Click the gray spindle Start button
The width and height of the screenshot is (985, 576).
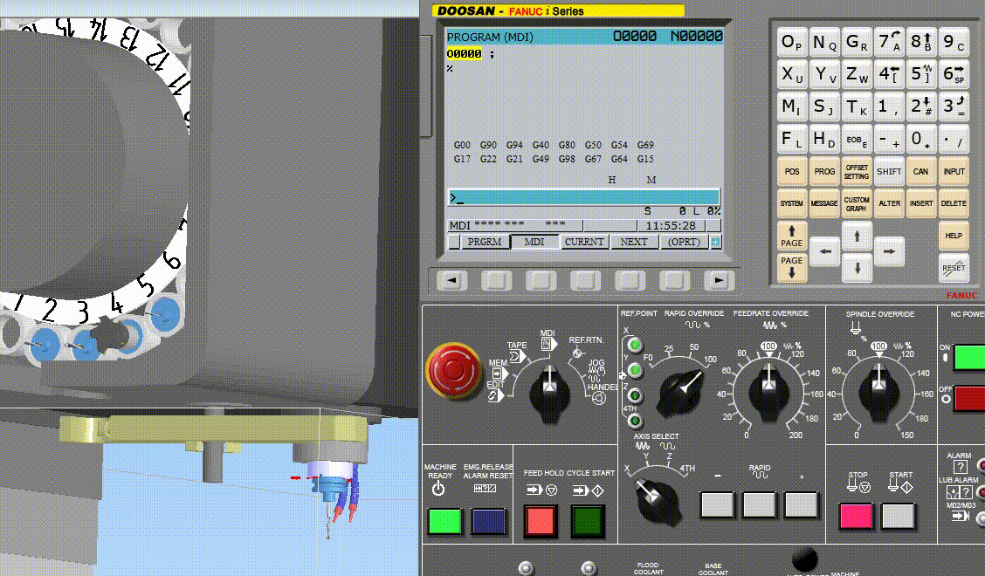point(899,517)
